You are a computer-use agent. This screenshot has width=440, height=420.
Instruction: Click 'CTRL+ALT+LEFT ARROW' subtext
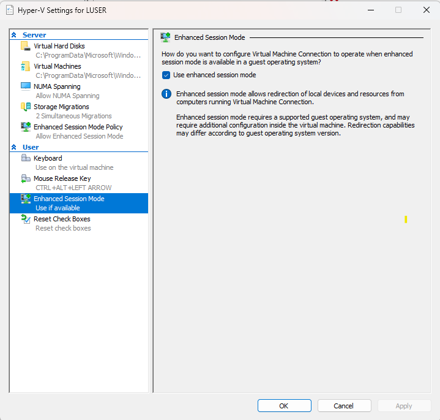tap(73, 188)
